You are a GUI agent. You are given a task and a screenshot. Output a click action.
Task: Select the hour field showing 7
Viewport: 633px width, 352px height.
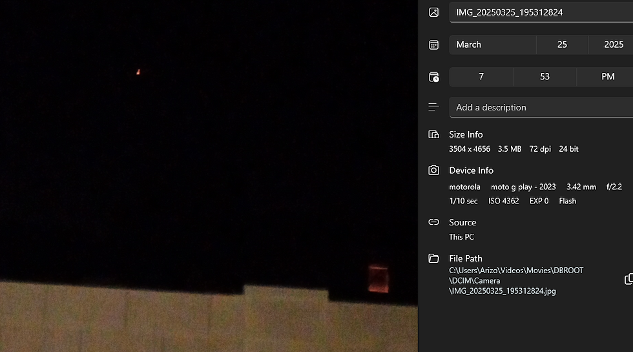click(x=481, y=77)
